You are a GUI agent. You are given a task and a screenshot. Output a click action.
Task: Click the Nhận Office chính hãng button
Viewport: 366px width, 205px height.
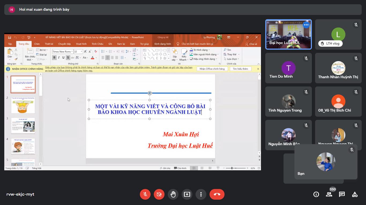212,69
